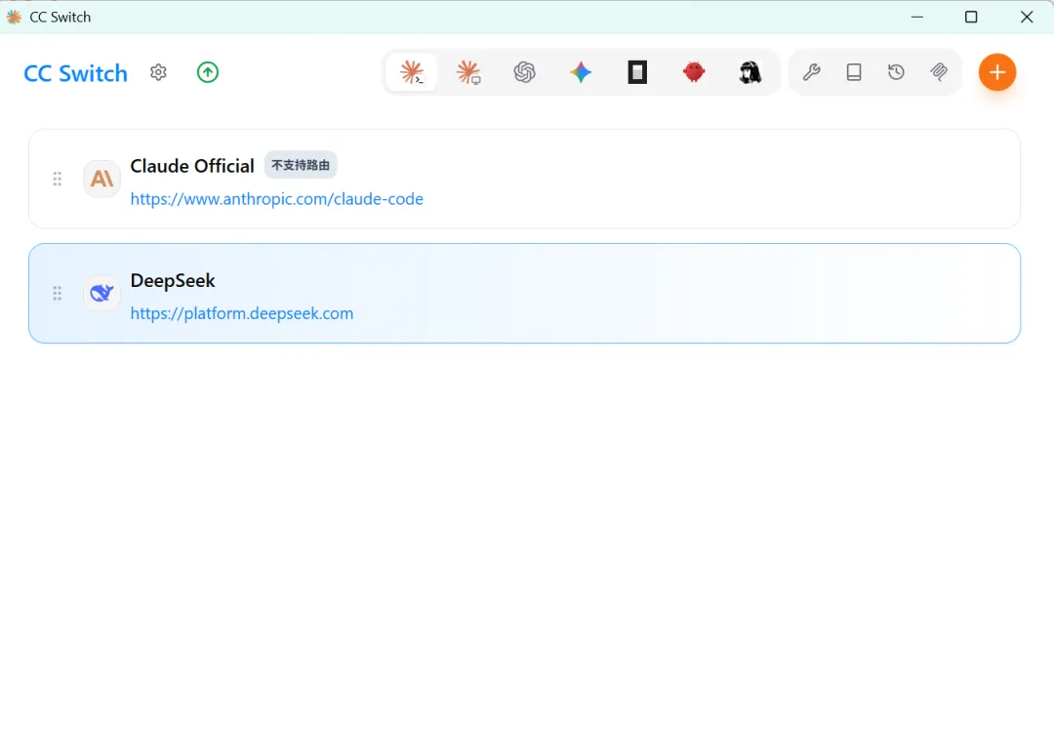Open the wrench tools icon
This screenshot has width=1054, height=733.
[811, 72]
